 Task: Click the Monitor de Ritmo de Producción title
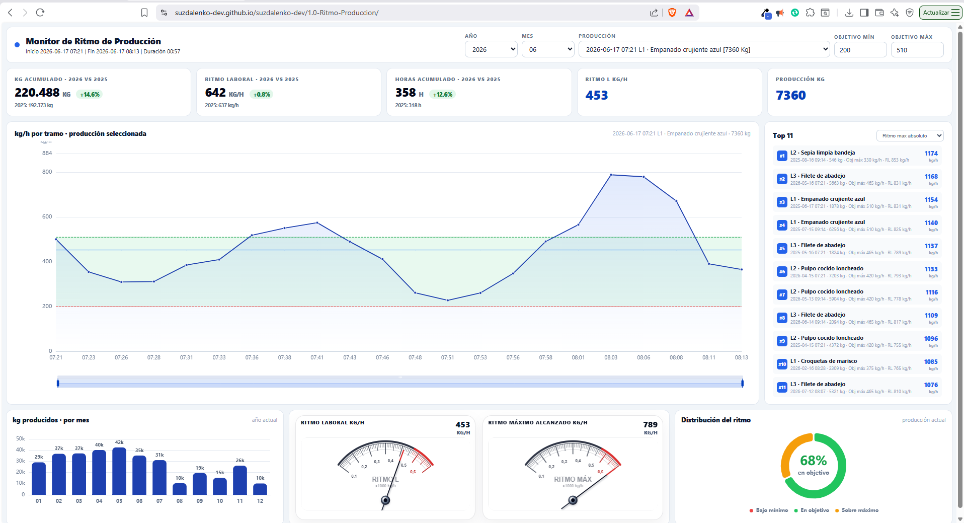pyautogui.click(x=94, y=41)
